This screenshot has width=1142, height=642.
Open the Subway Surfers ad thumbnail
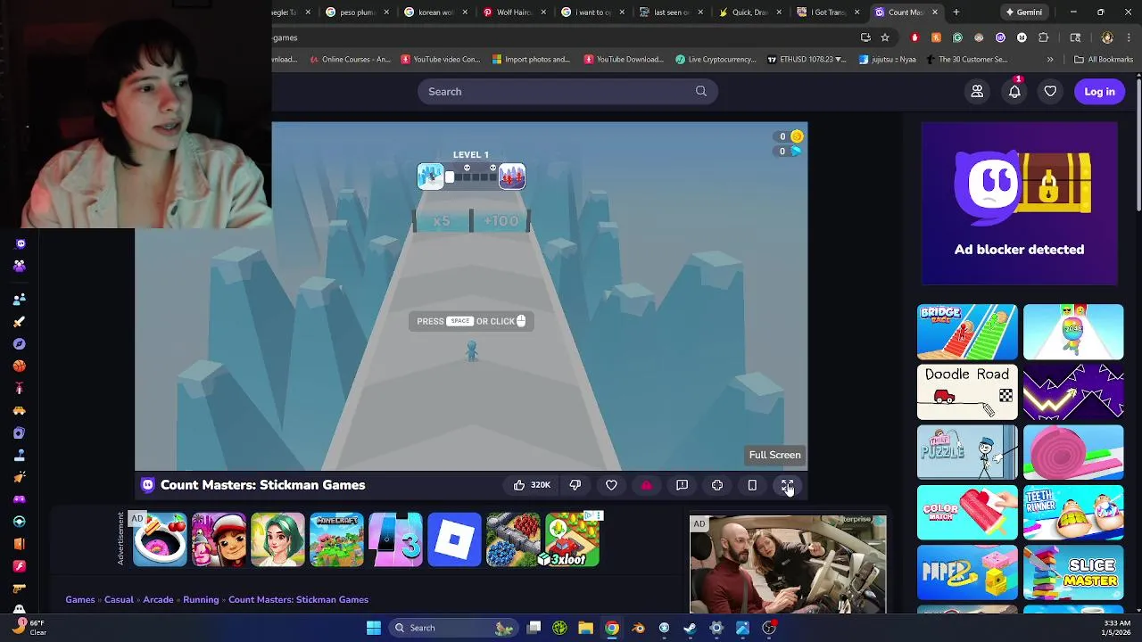[219, 539]
